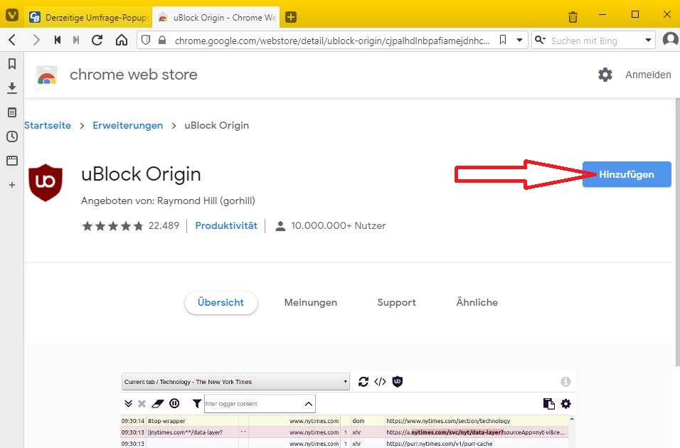
Task: Select the Support tab
Action: [x=396, y=302]
